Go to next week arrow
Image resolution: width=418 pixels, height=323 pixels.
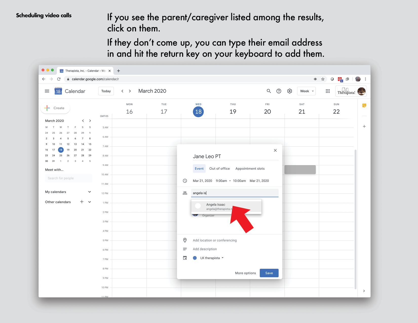130,91
